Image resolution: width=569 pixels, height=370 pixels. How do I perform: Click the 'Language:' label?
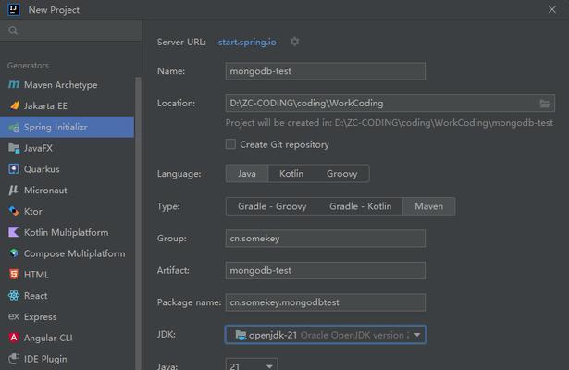point(179,174)
